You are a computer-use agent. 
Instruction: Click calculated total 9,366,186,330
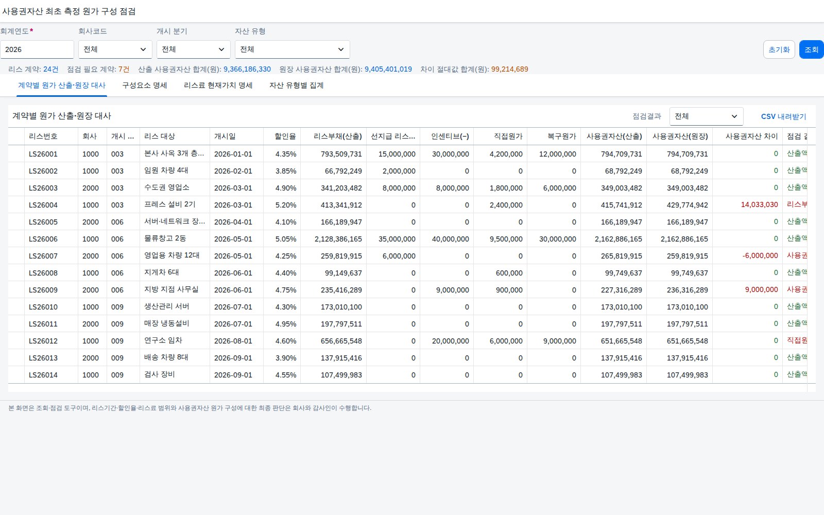pyautogui.click(x=247, y=69)
